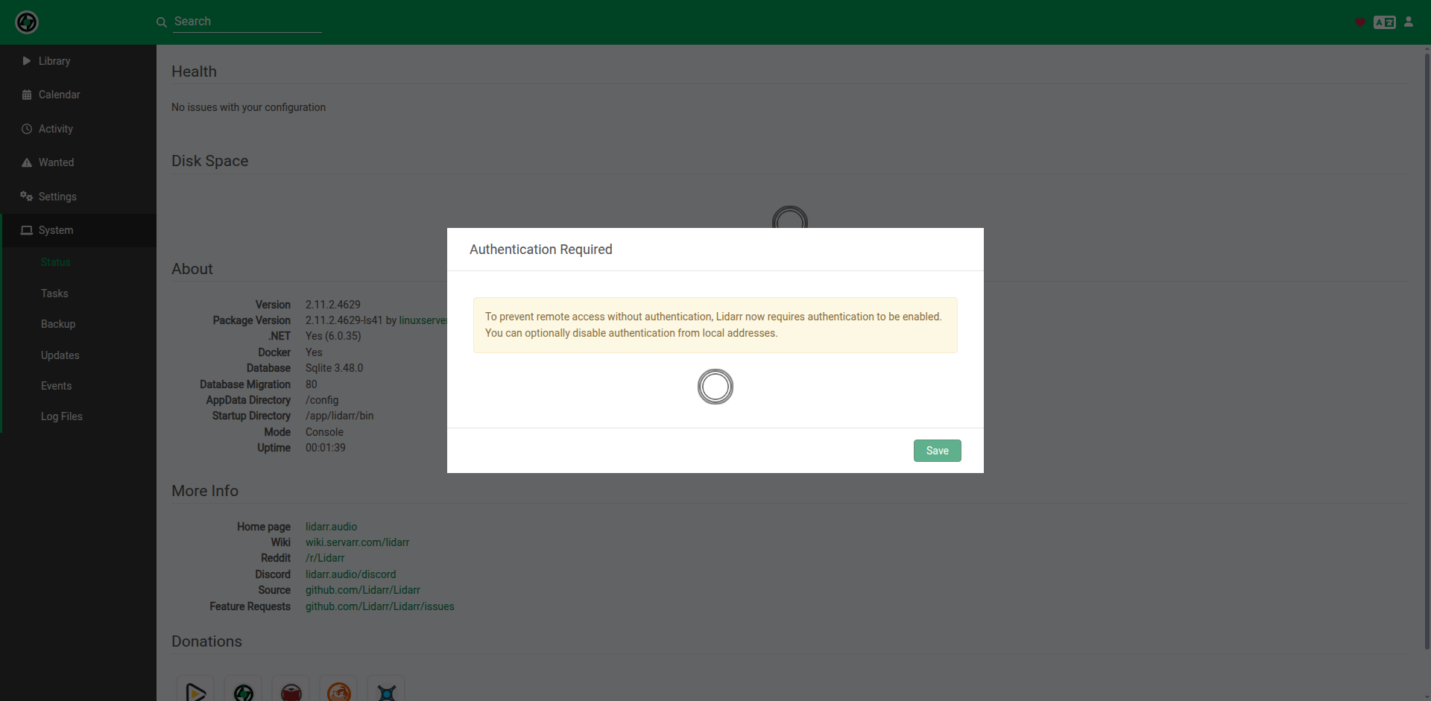Open the Library menu item
This screenshot has width=1431, height=701.
[x=78, y=61]
